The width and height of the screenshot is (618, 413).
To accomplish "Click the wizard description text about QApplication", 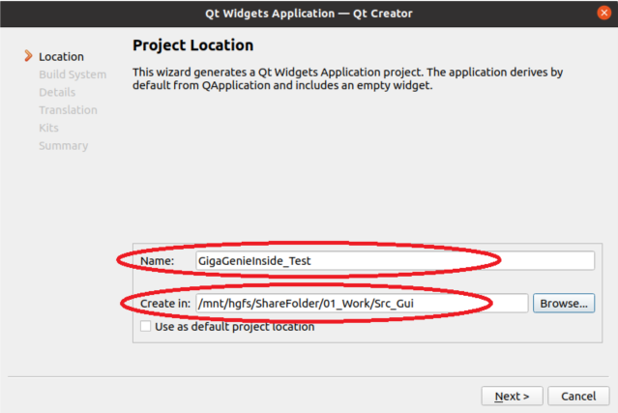I will click(347, 78).
